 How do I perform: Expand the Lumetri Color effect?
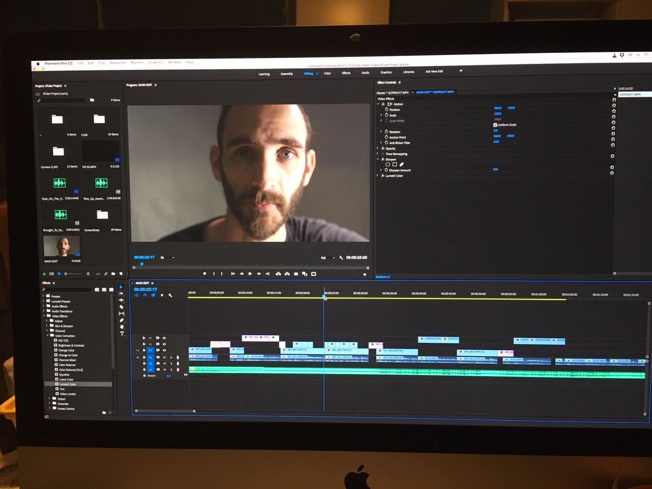[x=377, y=176]
